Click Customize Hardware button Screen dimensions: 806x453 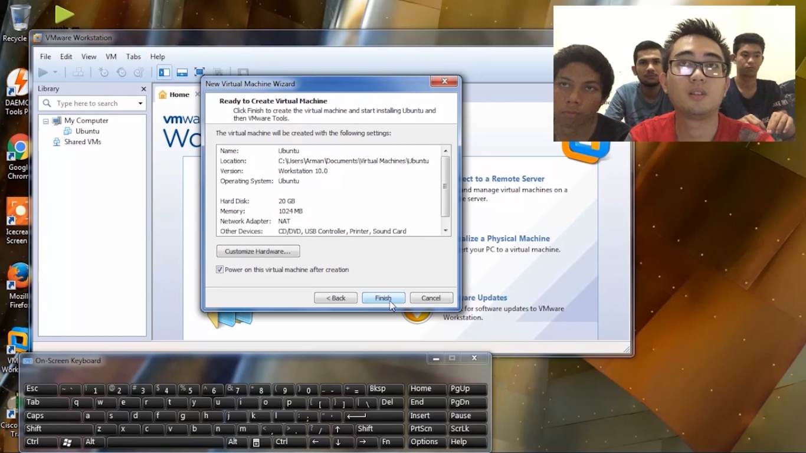click(x=258, y=251)
